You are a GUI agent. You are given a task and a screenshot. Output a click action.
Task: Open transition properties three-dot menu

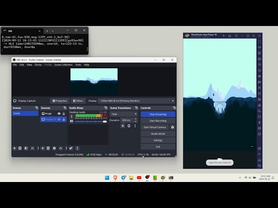[x=135, y=126]
